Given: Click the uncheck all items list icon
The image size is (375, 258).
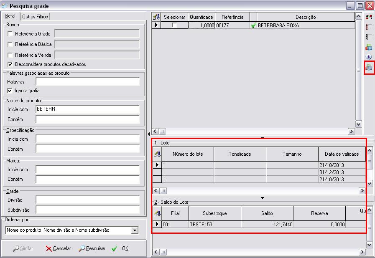Looking at the screenshot, I should pos(369,37).
